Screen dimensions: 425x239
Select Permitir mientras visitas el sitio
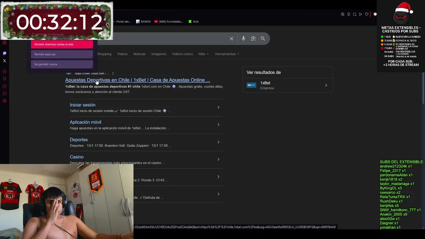click(x=62, y=44)
